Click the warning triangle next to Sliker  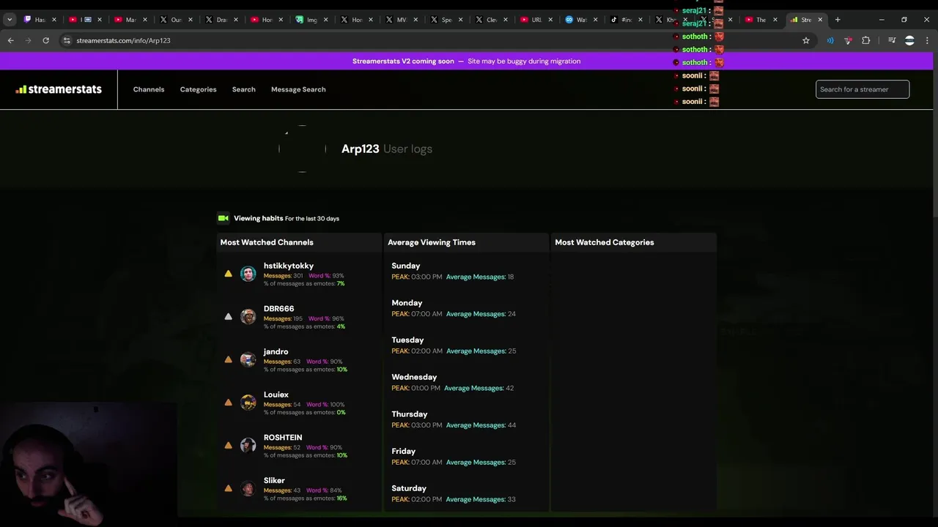click(x=228, y=488)
